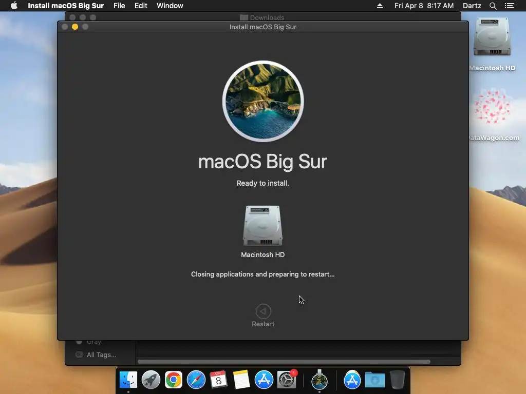Open Launchpad from the Dock
The width and height of the screenshot is (526, 394).
tap(151, 380)
